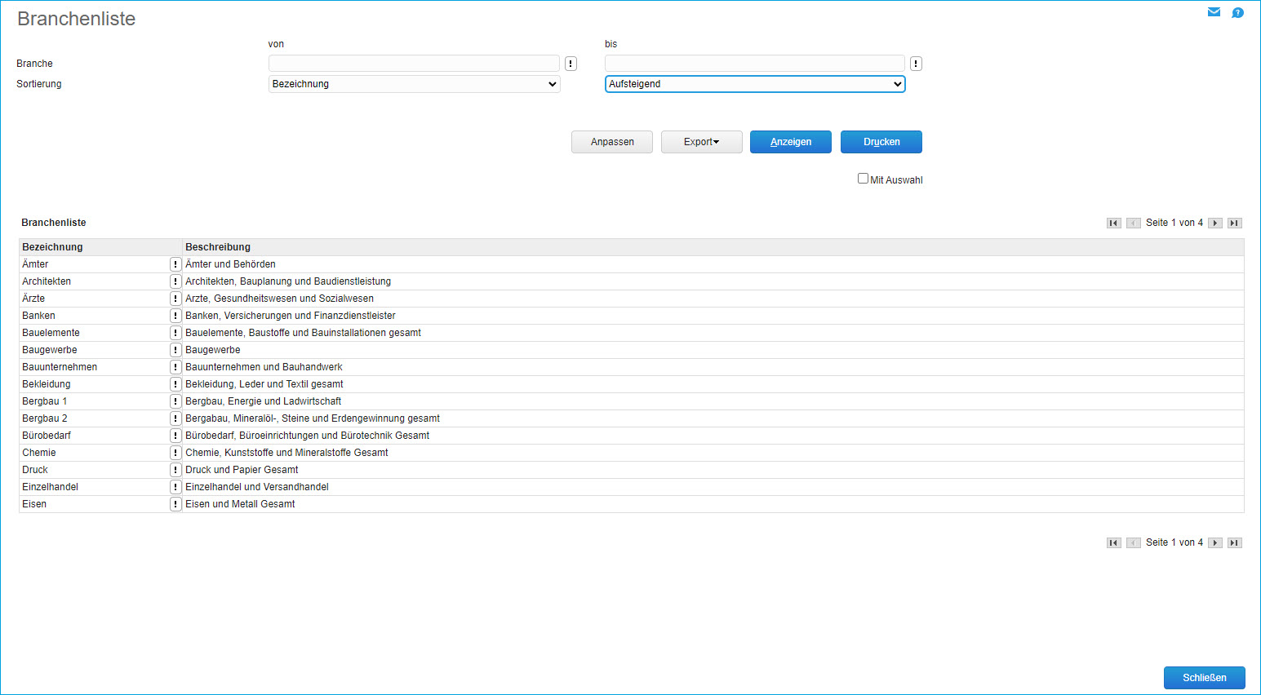This screenshot has width=1261, height=695.
Task: Click the Drucken button
Action: (881, 142)
